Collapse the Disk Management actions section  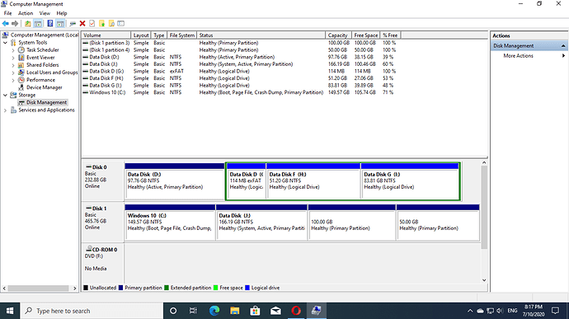point(563,45)
